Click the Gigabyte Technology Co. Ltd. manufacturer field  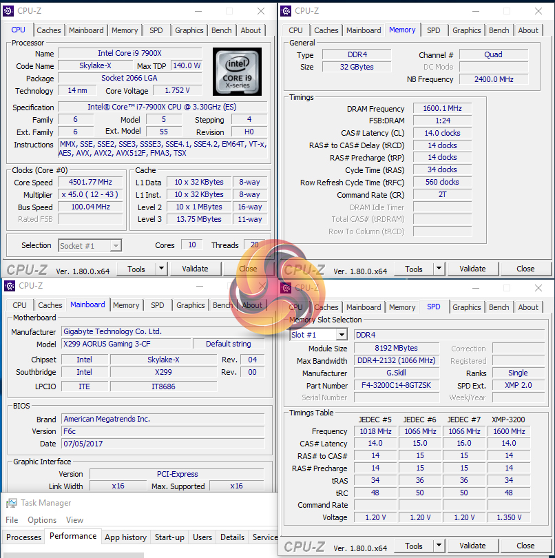[163, 331]
